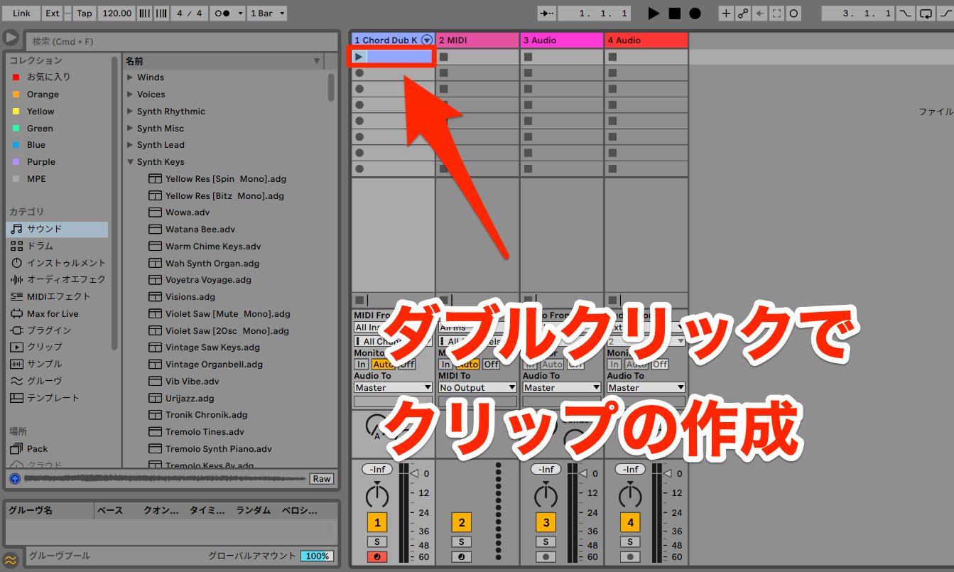Select the プラグイン category
Image resolution: width=954 pixels, height=572 pixels.
pyautogui.click(x=57, y=330)
